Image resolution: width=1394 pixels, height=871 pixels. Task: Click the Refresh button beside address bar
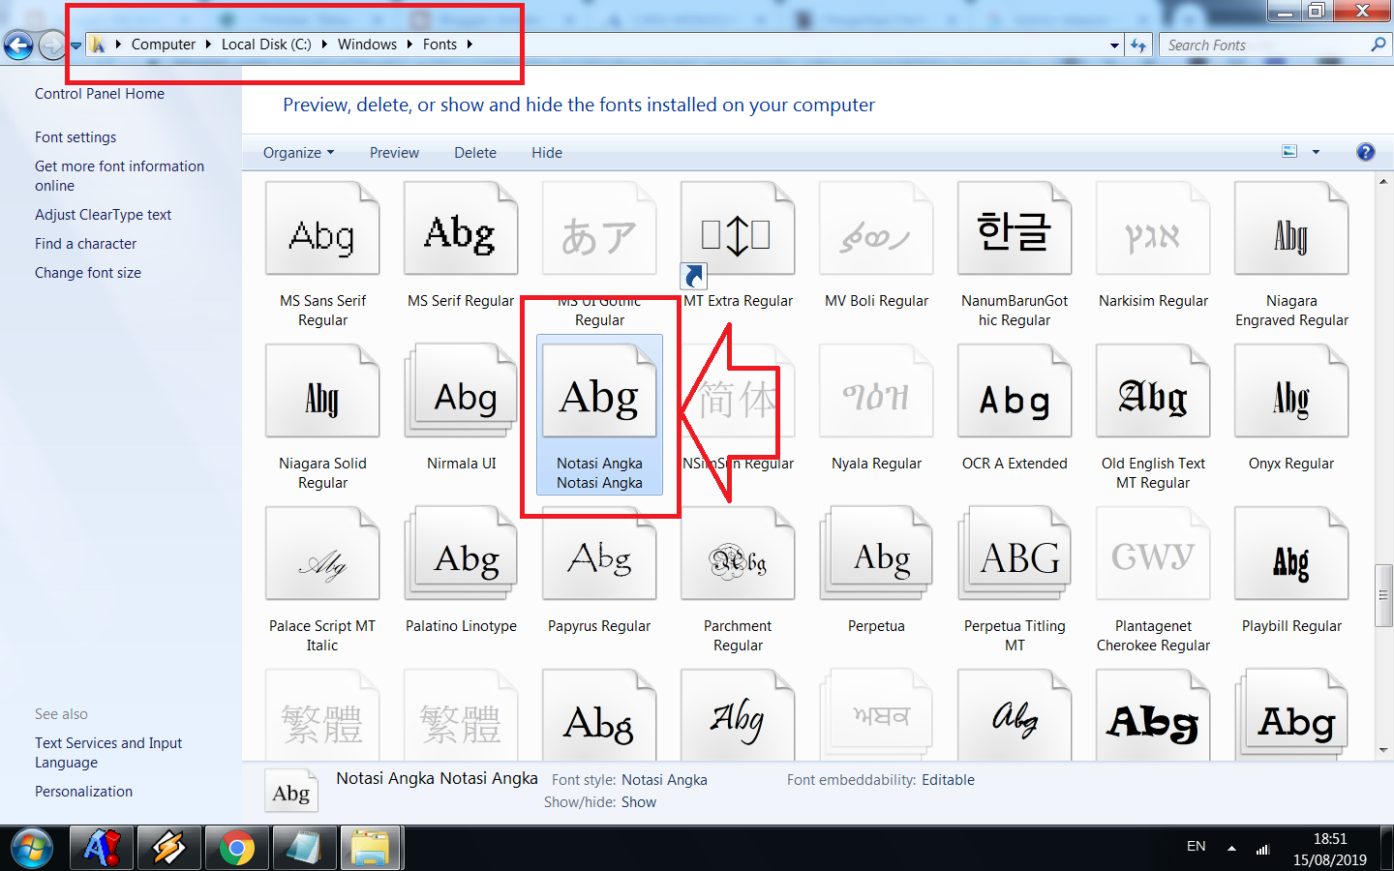point(1138,45)
